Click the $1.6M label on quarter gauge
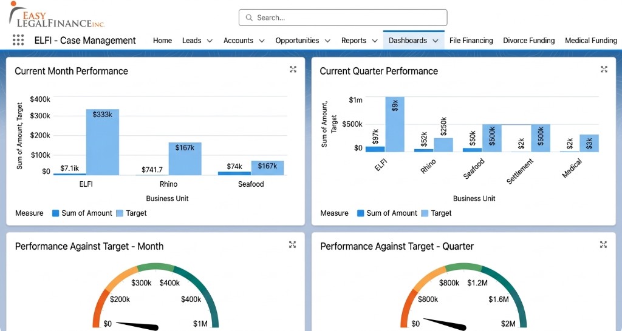The image size is (622, 331). click(499, 299)
